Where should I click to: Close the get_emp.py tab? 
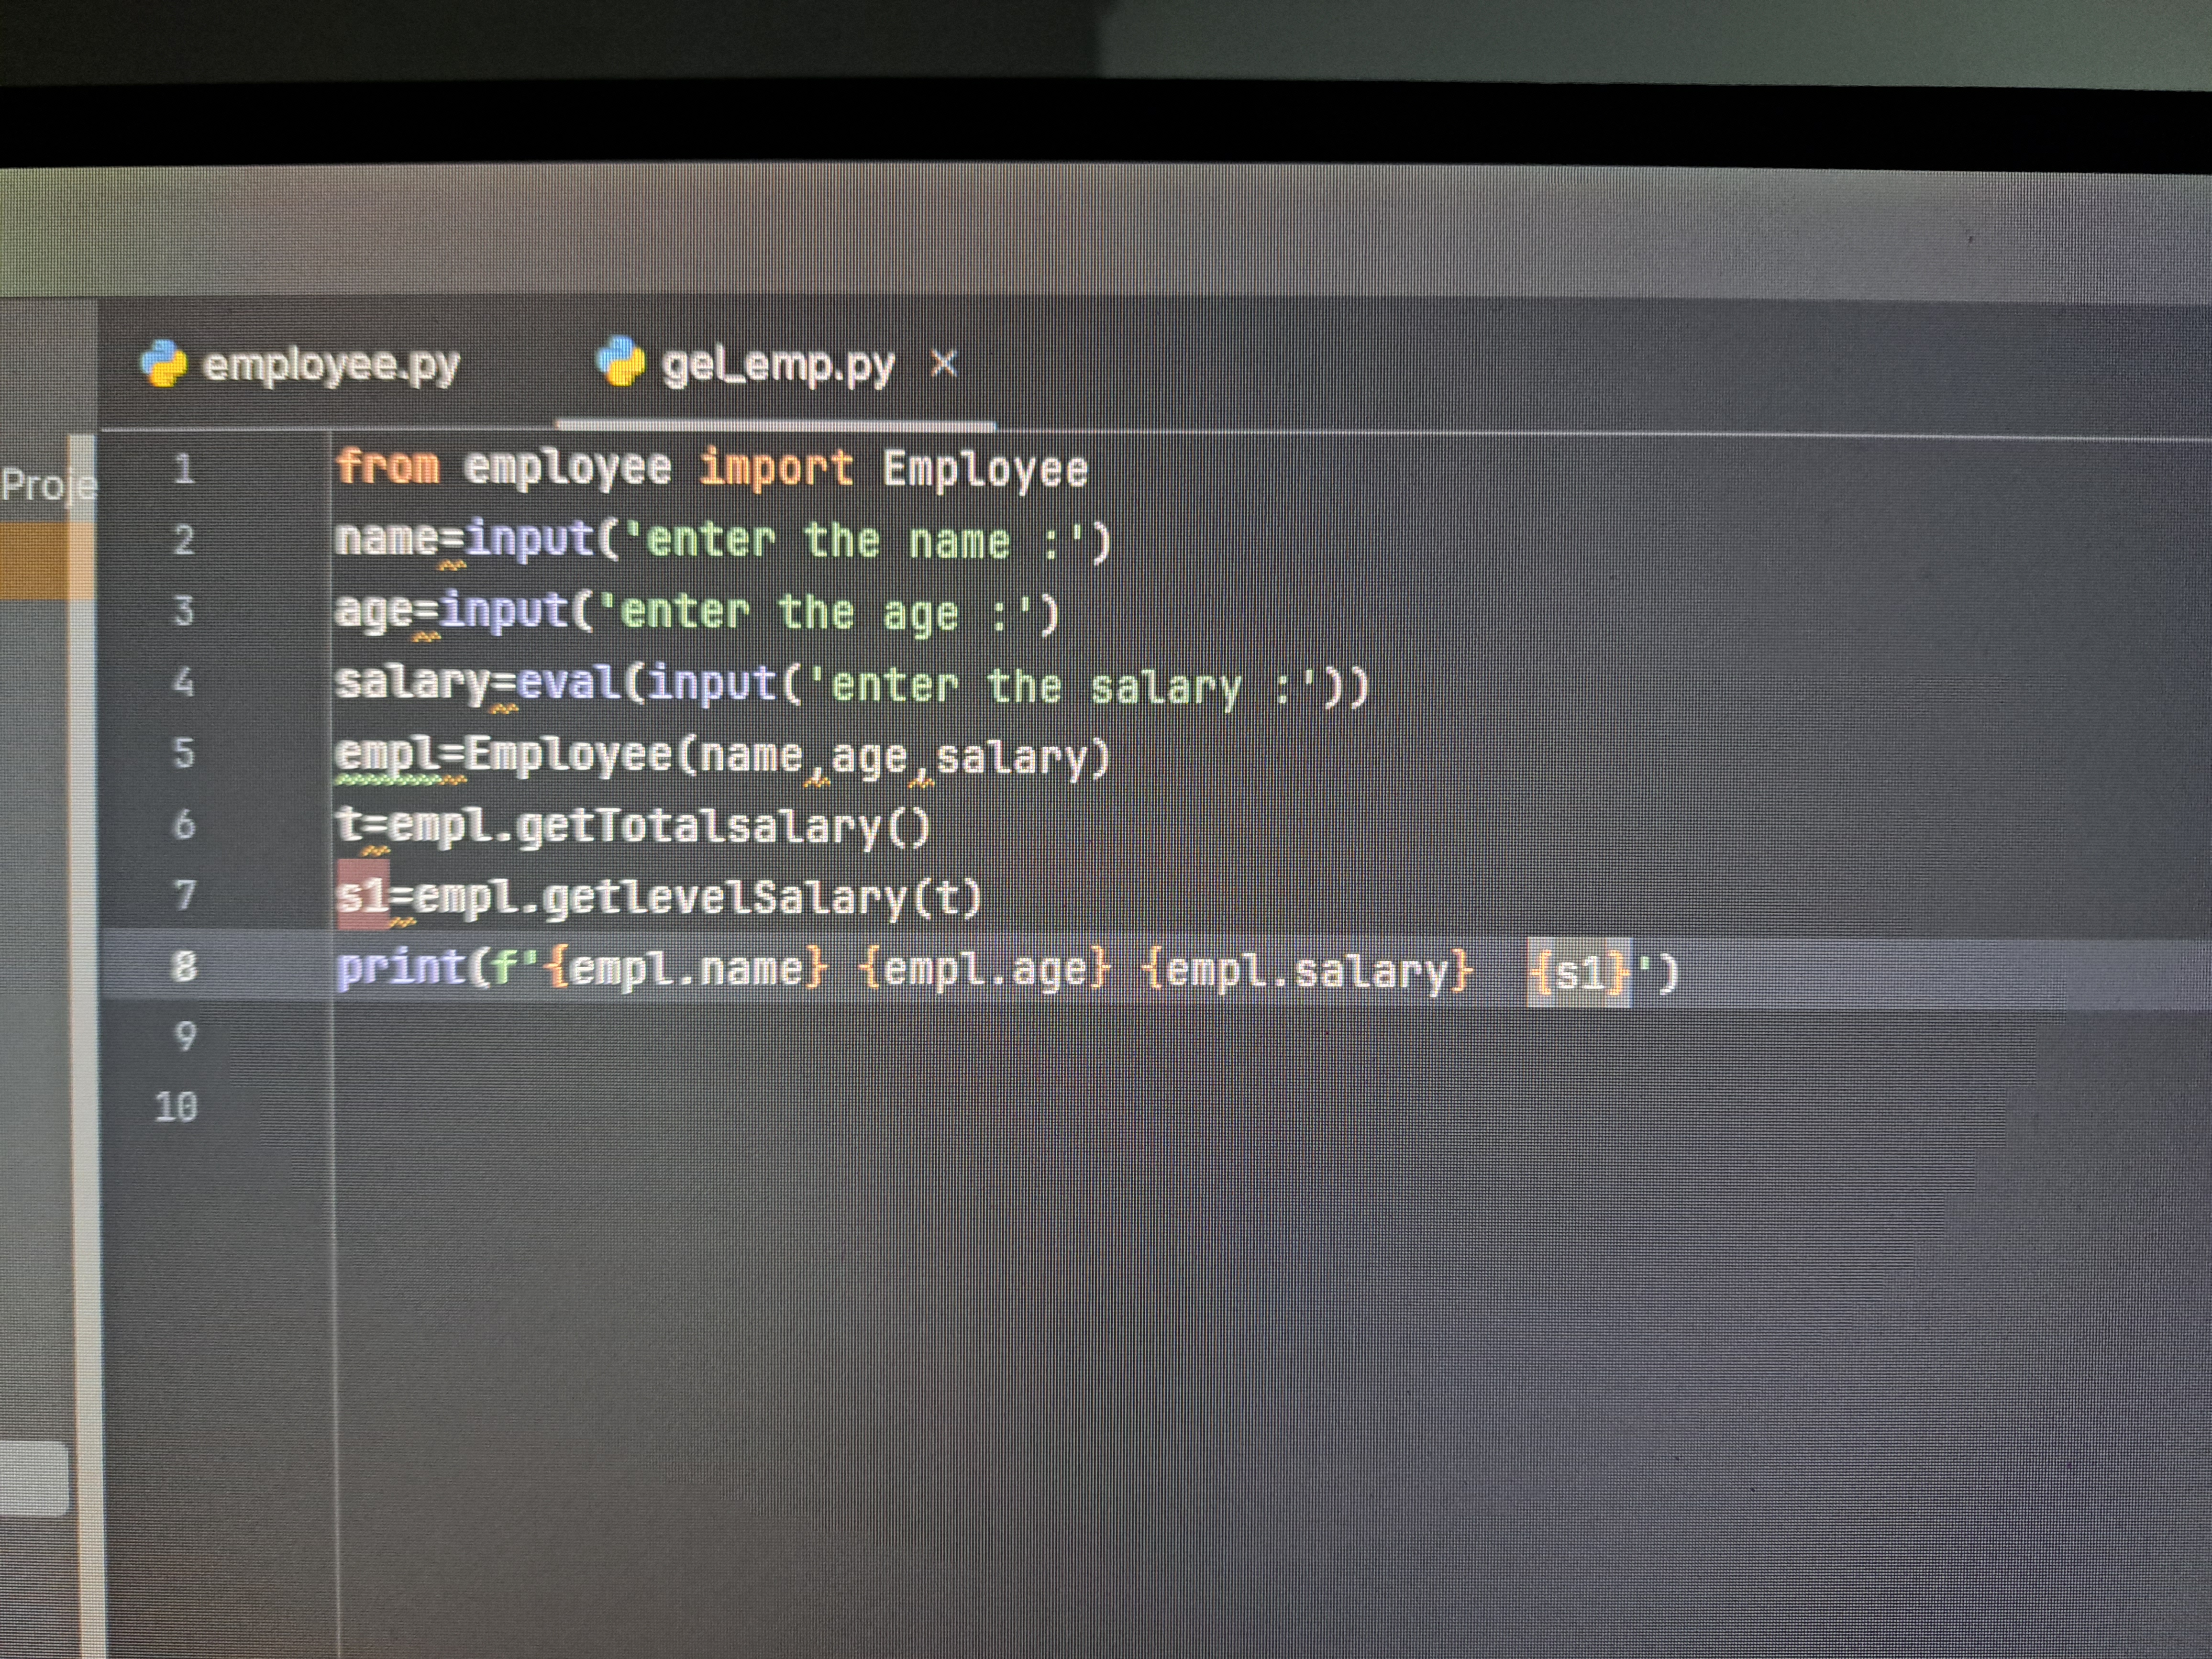[x=943, y=364]
